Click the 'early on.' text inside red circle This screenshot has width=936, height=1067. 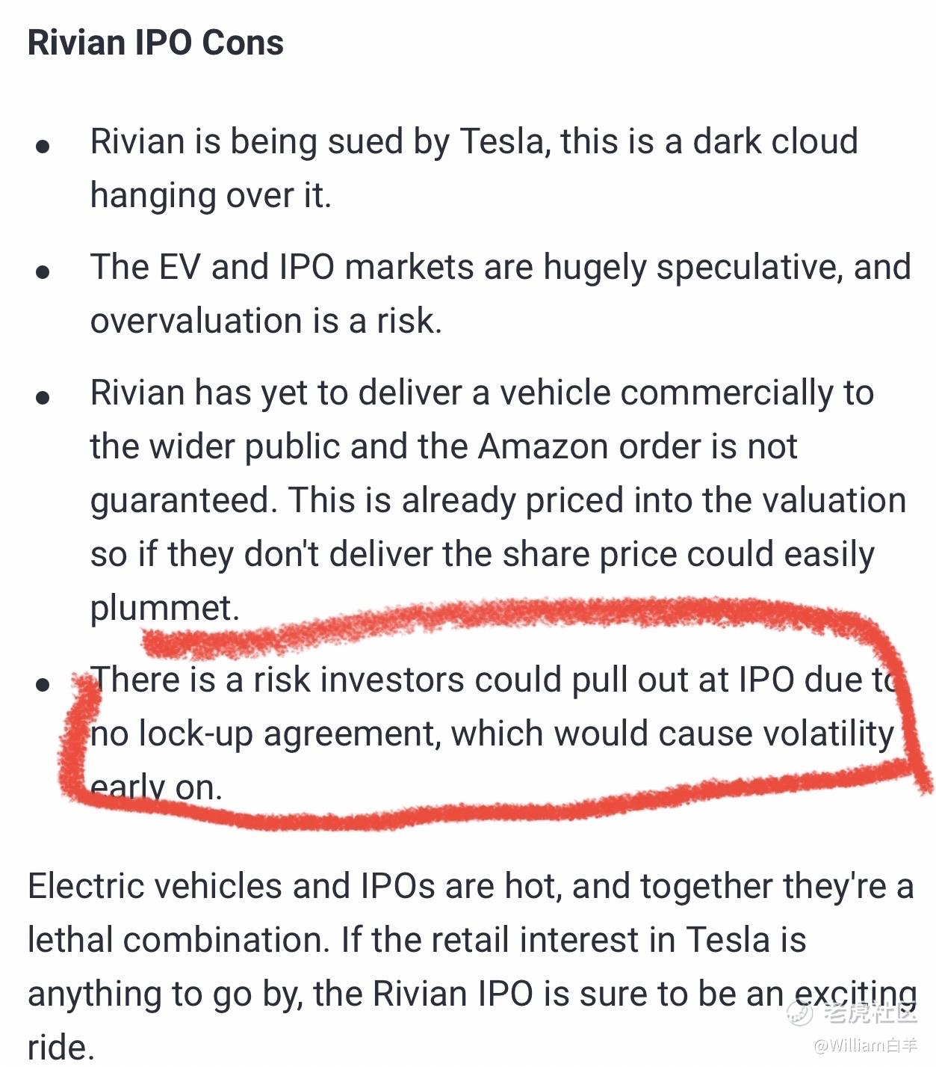click(x=157, y=787)
